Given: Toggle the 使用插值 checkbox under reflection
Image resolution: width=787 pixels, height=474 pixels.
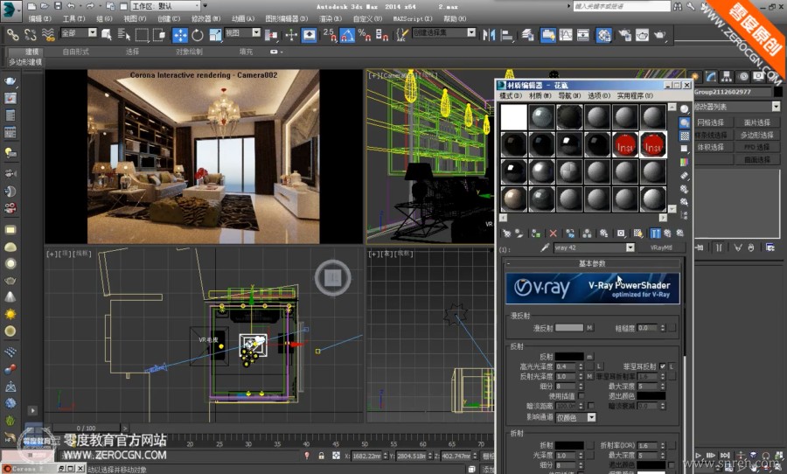Looking at the screenshot, I should (x=582, y=396).
